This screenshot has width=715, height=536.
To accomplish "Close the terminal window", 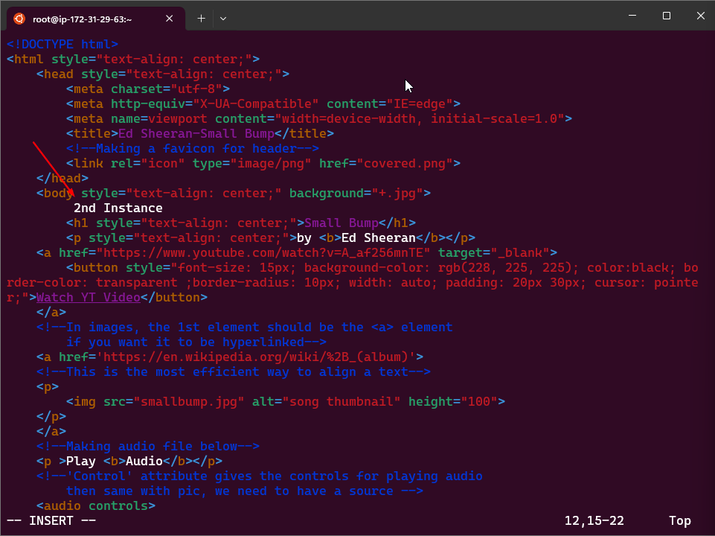I will pos(700,16).
